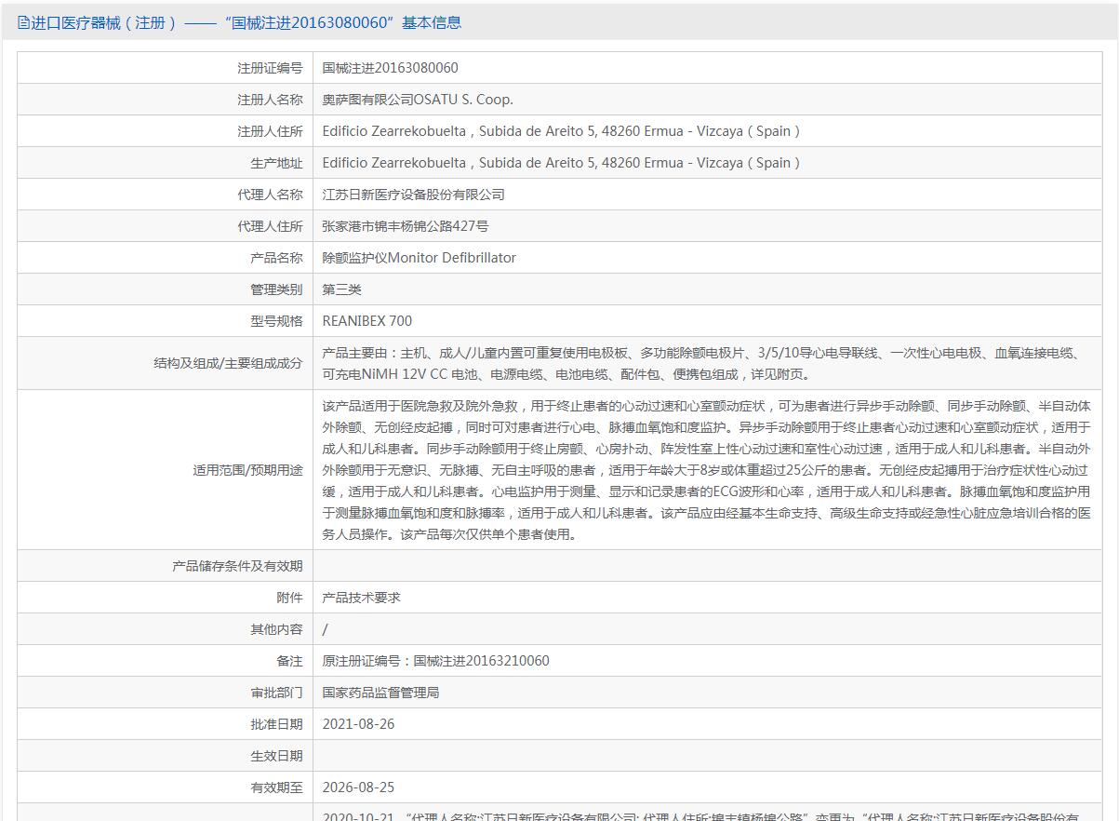Viewport: 1119px width, 821px height.
Task: Open the 产品技术要求 attachment
Action: pyautogui.click(x=361, y=598)
